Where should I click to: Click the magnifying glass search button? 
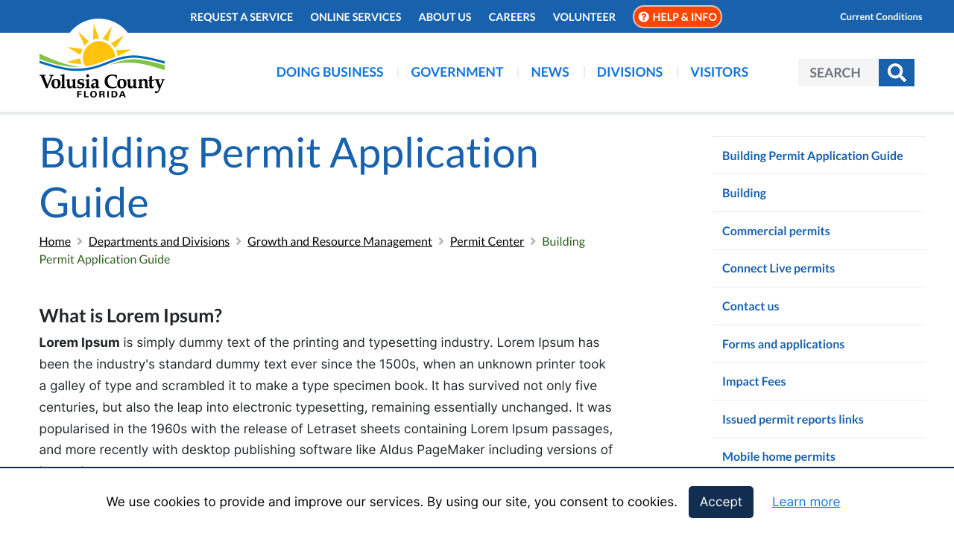click(896, 72)
